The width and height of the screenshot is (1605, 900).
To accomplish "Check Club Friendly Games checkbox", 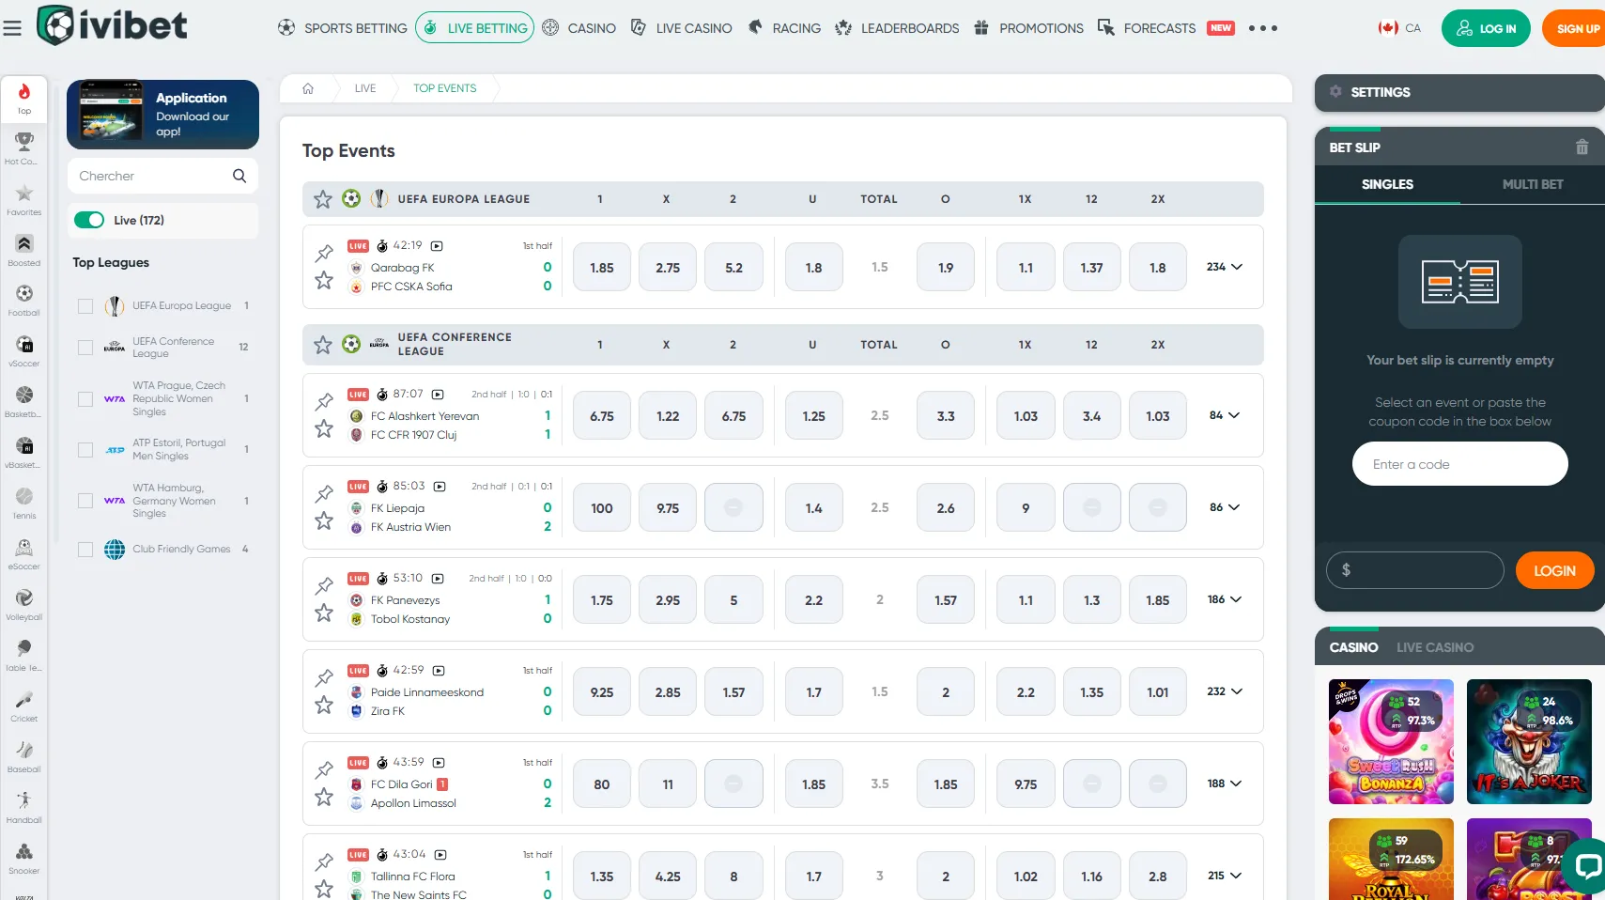I will click(85, 550).
